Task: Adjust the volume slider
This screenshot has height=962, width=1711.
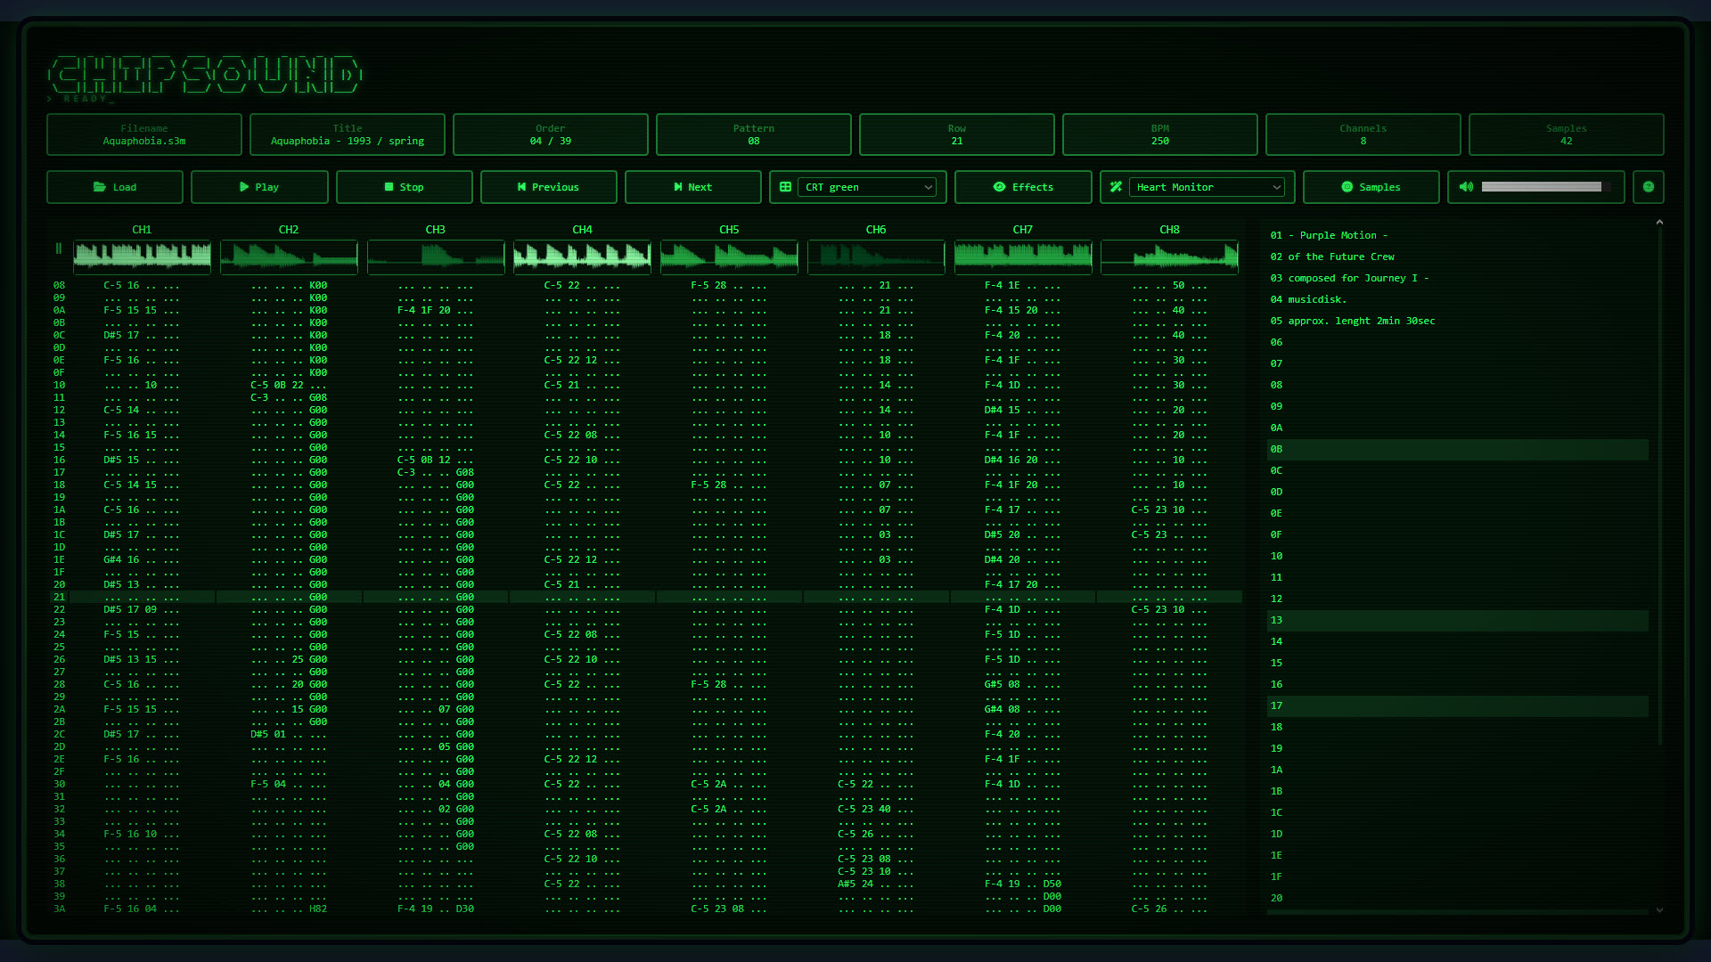Action: pos(1546,187)
